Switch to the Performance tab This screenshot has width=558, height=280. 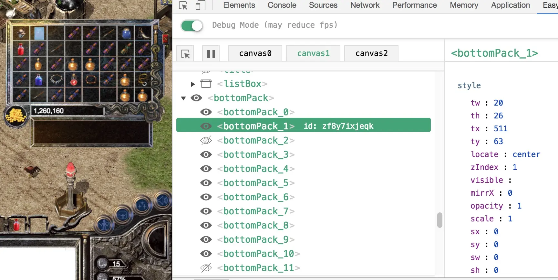[x=415, y=5]
